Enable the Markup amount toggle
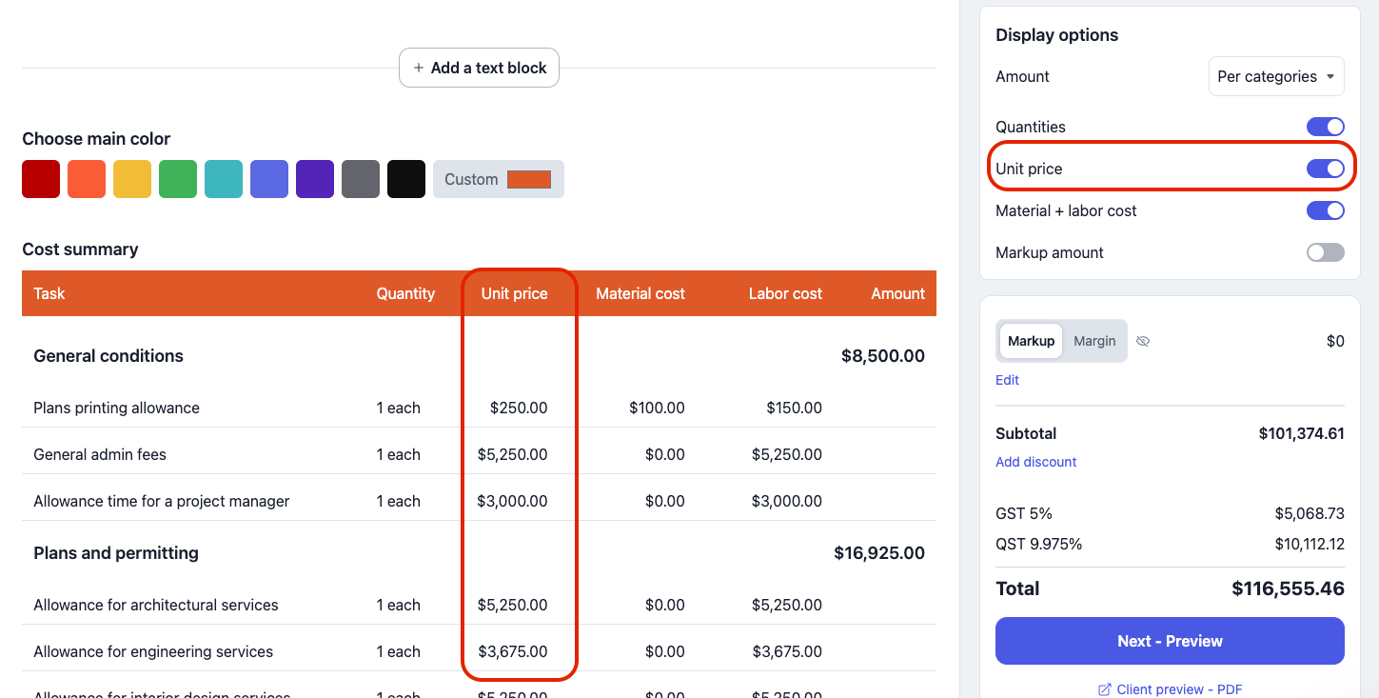 (1325, 252)
